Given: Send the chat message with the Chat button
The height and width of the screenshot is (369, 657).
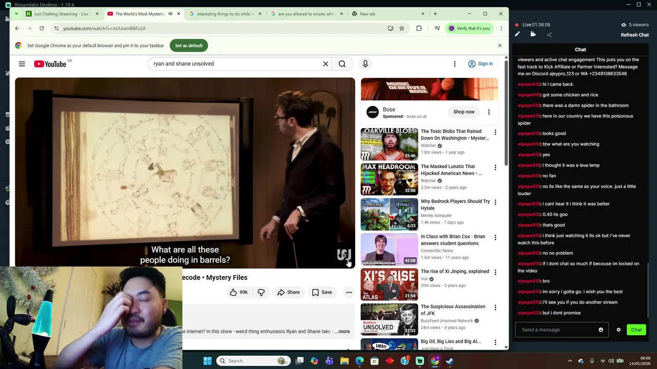Looking at the screenshot, I should coord(636,330).
